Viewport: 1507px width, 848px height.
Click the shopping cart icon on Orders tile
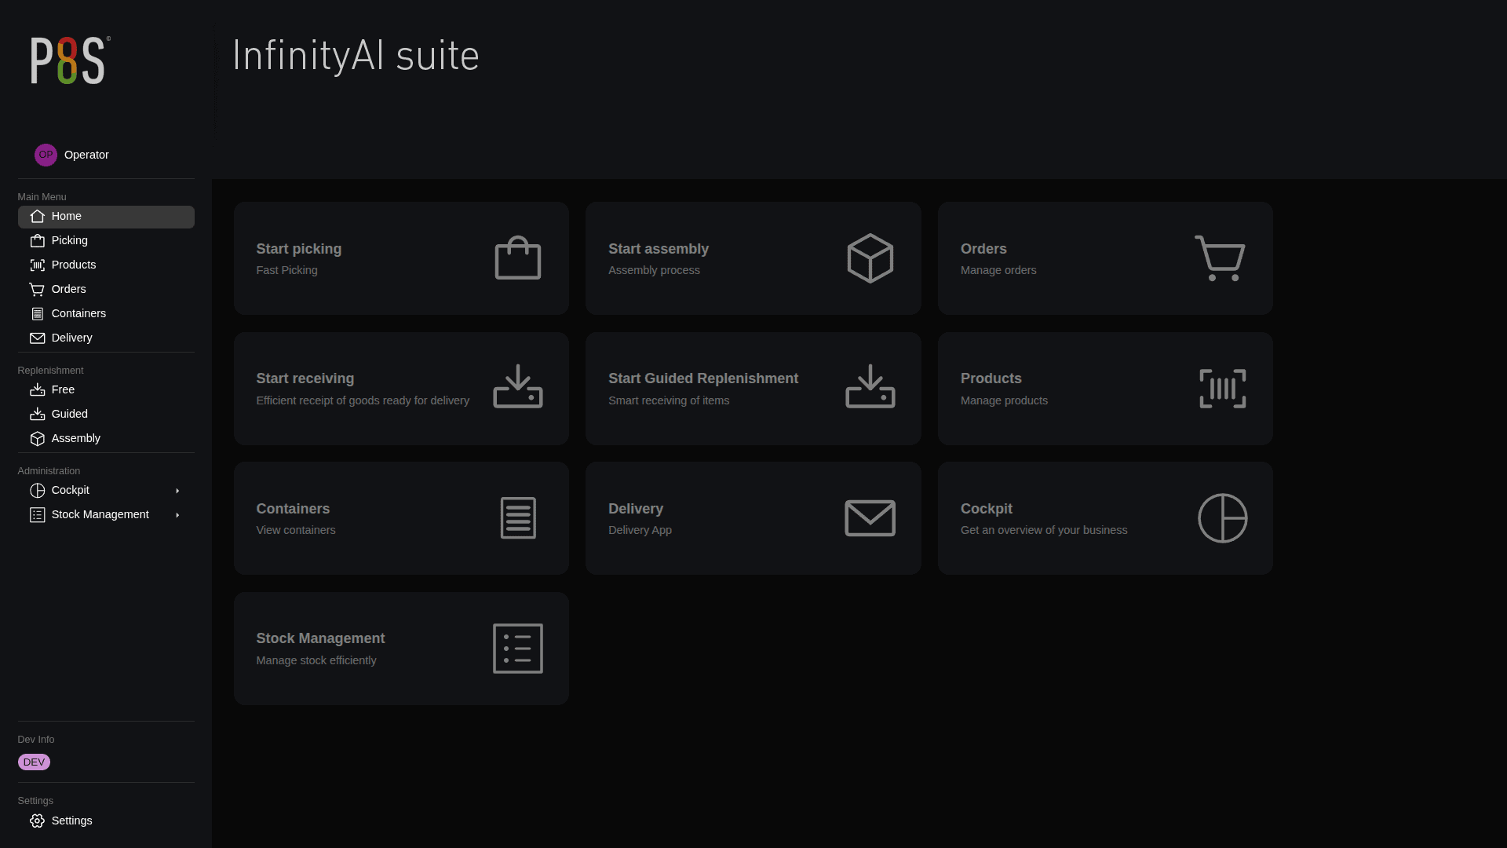click(x=1220, y=258)
